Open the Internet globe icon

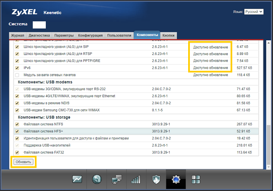click(97, 179)
